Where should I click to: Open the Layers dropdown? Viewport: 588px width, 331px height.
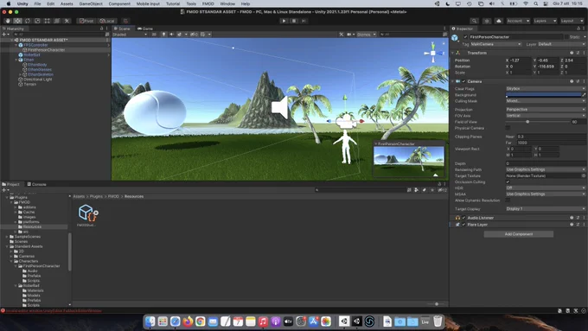pyautogui.click(x=545, y=21)
